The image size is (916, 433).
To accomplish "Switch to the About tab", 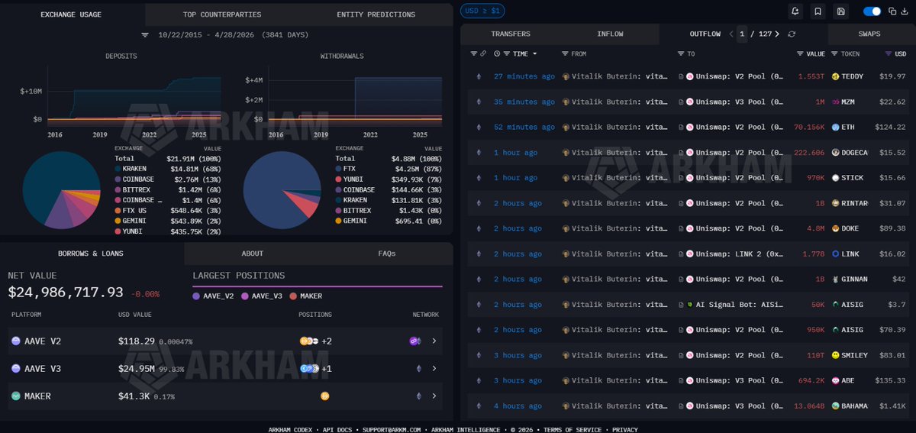I will 253,254.
